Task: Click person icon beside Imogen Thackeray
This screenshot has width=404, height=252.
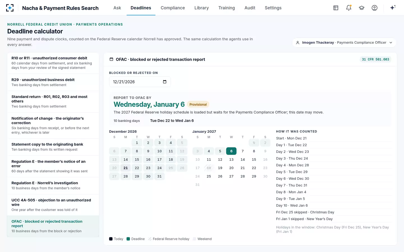Action: (x=298, y=43)
